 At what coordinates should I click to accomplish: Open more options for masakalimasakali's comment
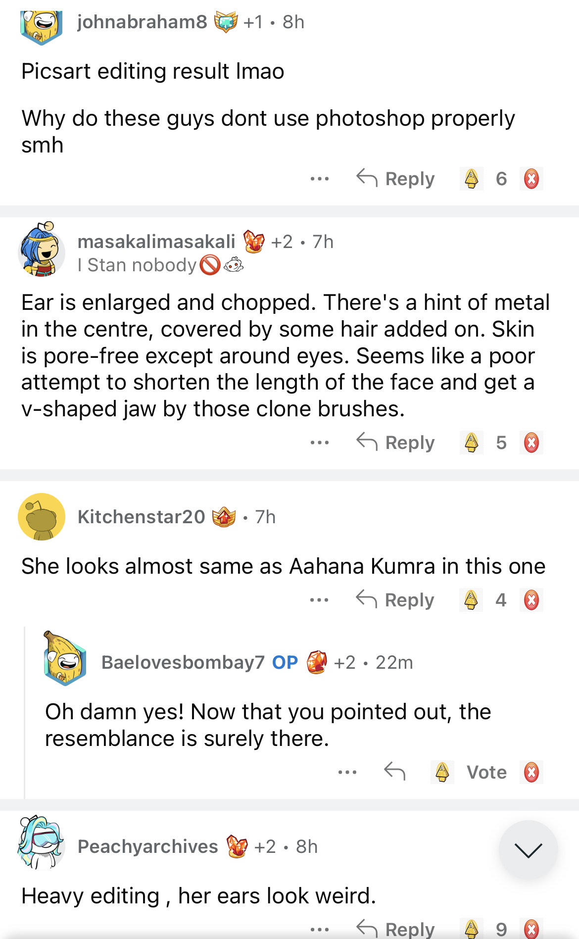(320, 443)
